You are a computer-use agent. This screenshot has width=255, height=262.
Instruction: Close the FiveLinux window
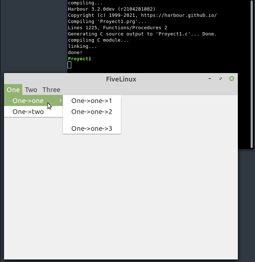(232, 79)
